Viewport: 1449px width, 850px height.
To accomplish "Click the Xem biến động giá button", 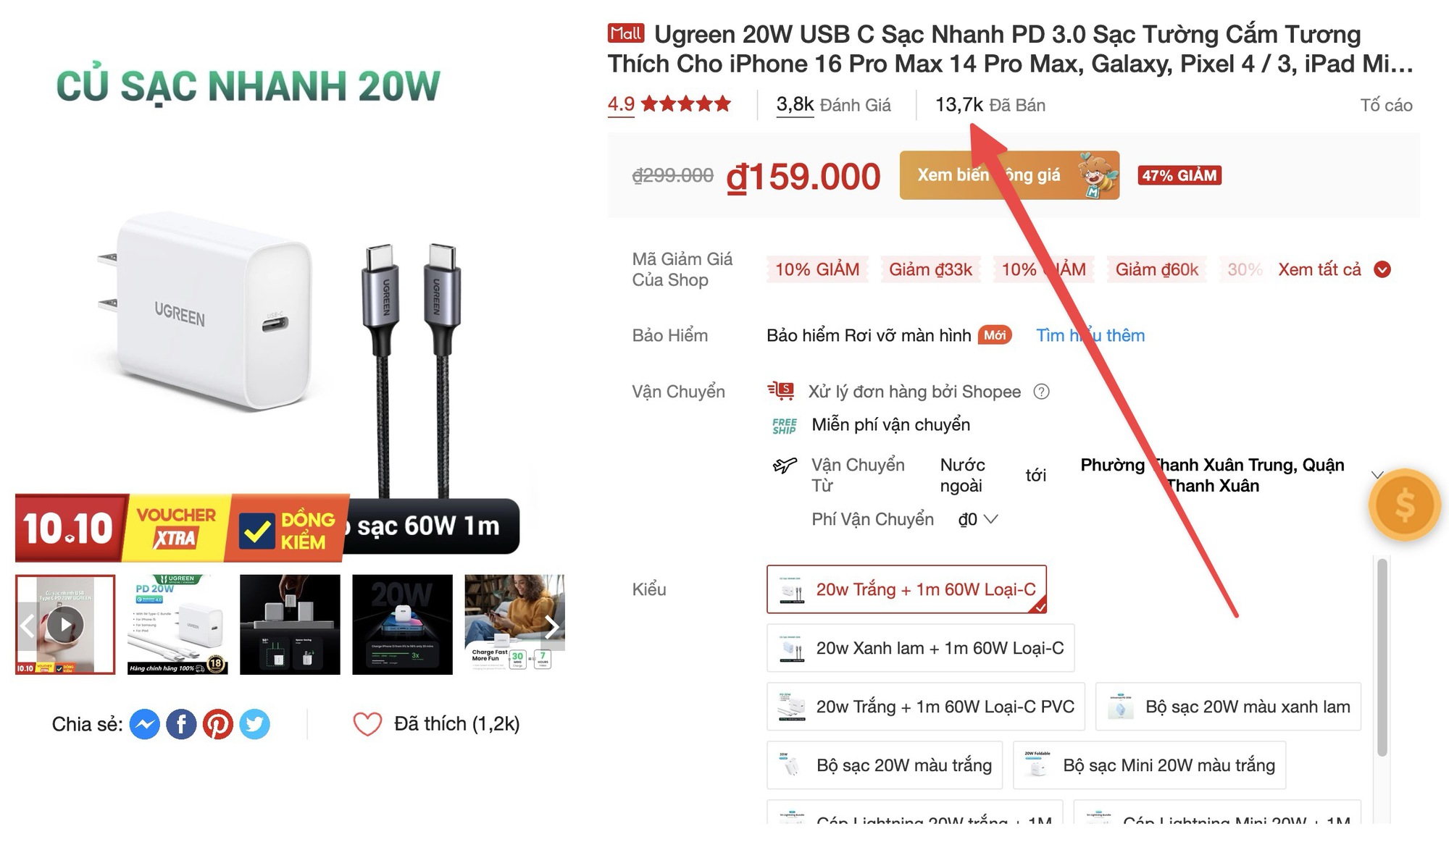I will (1009, 174).
